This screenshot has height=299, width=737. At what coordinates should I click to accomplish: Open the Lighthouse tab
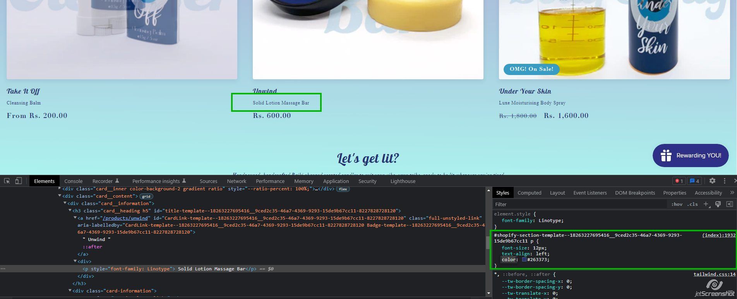coord(403,181)
